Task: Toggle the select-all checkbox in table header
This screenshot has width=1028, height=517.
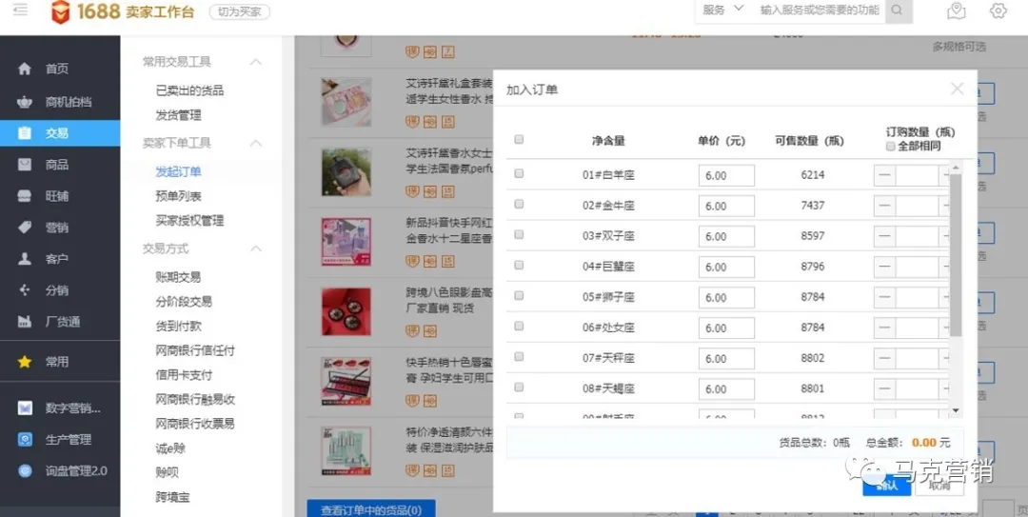Action: [x=519, y=139]
